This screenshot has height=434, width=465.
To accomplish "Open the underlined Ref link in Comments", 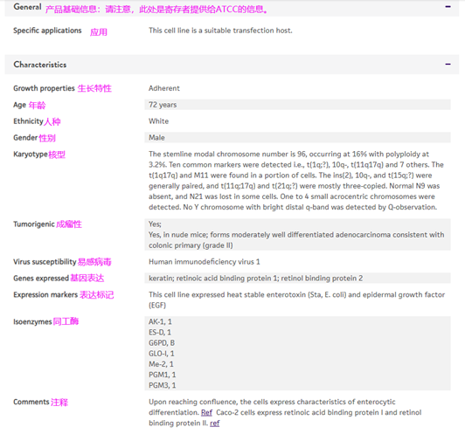I will click(x=206, y=412).
